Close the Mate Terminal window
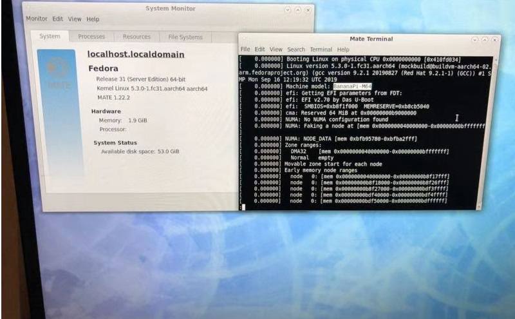This screenshot has width=515, height=319. point(494,39)
